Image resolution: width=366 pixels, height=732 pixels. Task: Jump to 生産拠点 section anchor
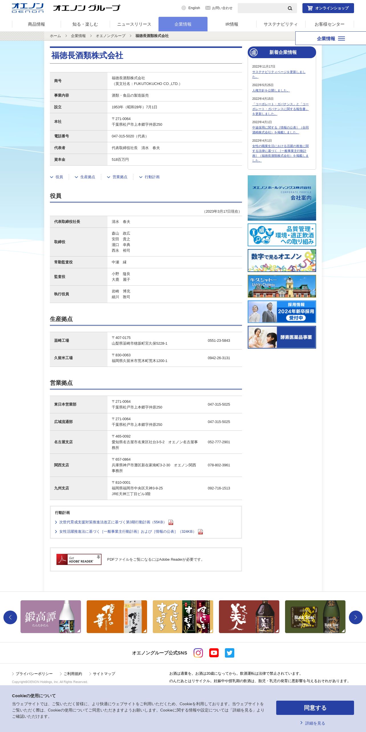coord(85,177)
